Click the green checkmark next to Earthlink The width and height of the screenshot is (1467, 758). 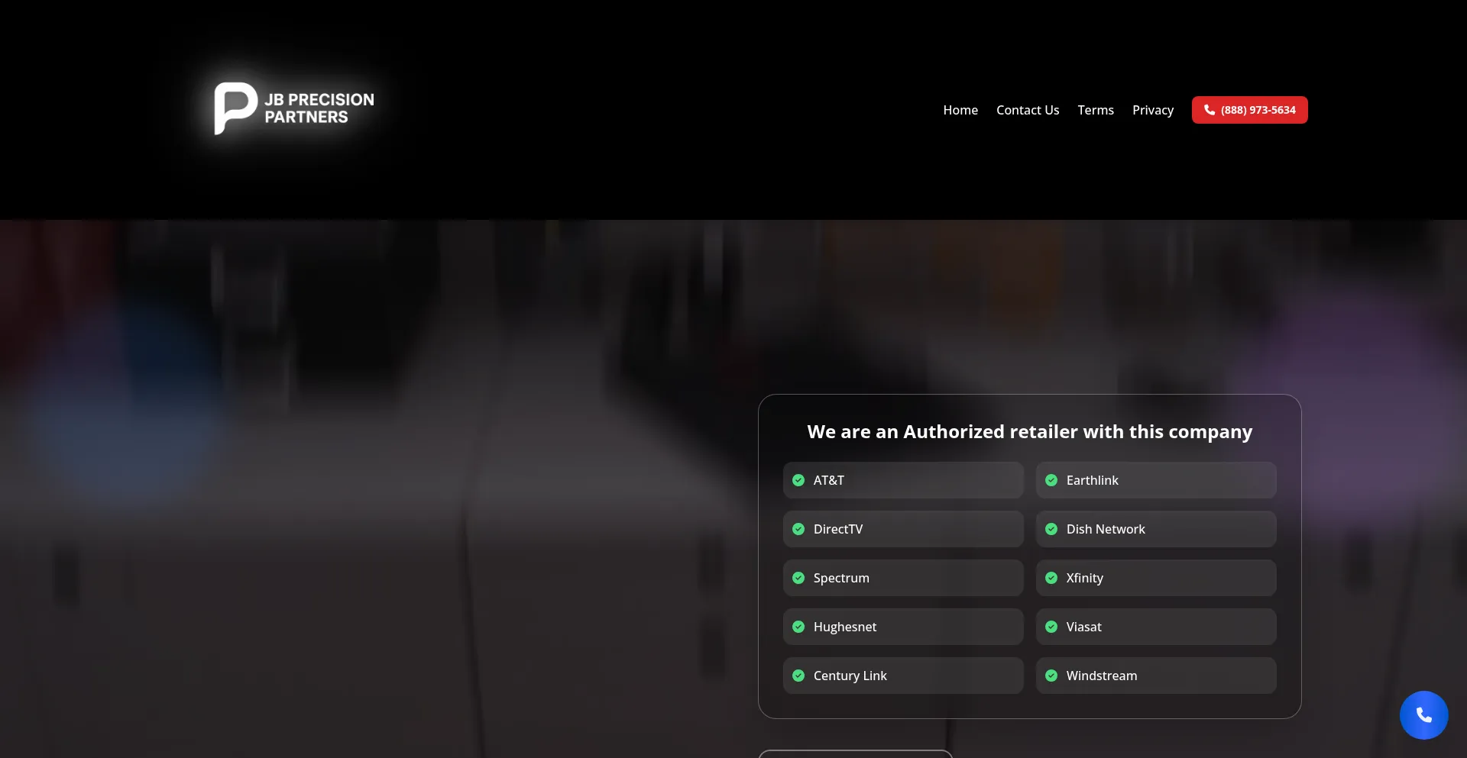click(x=1051, y=480)
